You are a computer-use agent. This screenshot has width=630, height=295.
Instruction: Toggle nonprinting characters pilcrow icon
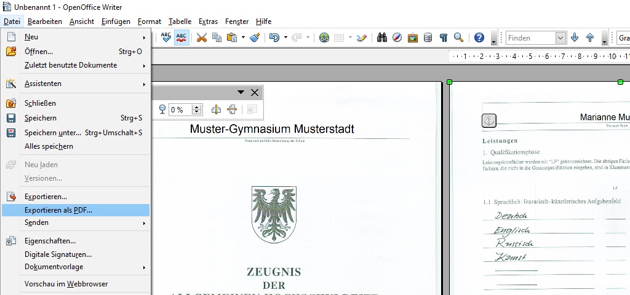point(443,37)
